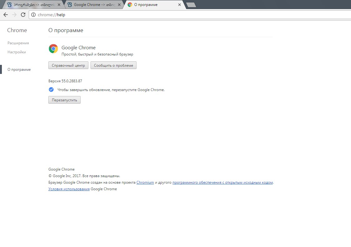Screen dimensions: 351x247
Task: Click the Google Chrome logo icon
Action: tap(53, 49)
